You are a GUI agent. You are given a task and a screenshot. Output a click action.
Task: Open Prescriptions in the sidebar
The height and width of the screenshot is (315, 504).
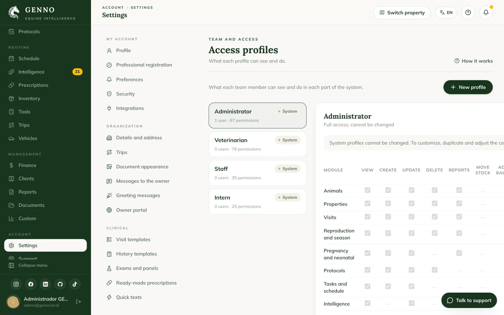pyautogui.click(x=45, y=85)
